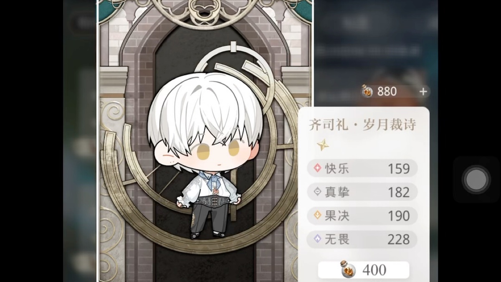
Task: Click the 果决 value 190
Action: 399,216
